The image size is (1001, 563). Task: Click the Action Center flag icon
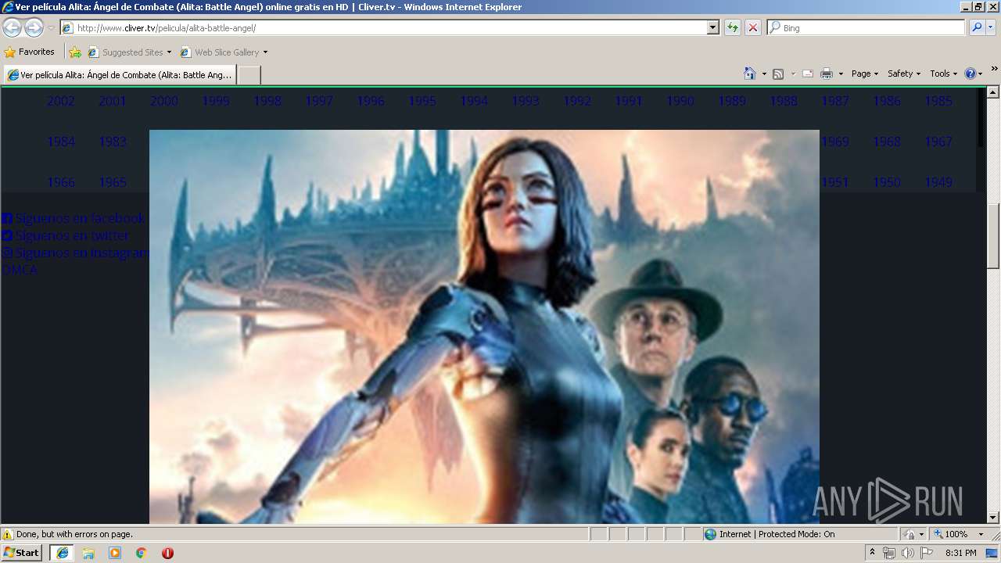pos(927,553)
